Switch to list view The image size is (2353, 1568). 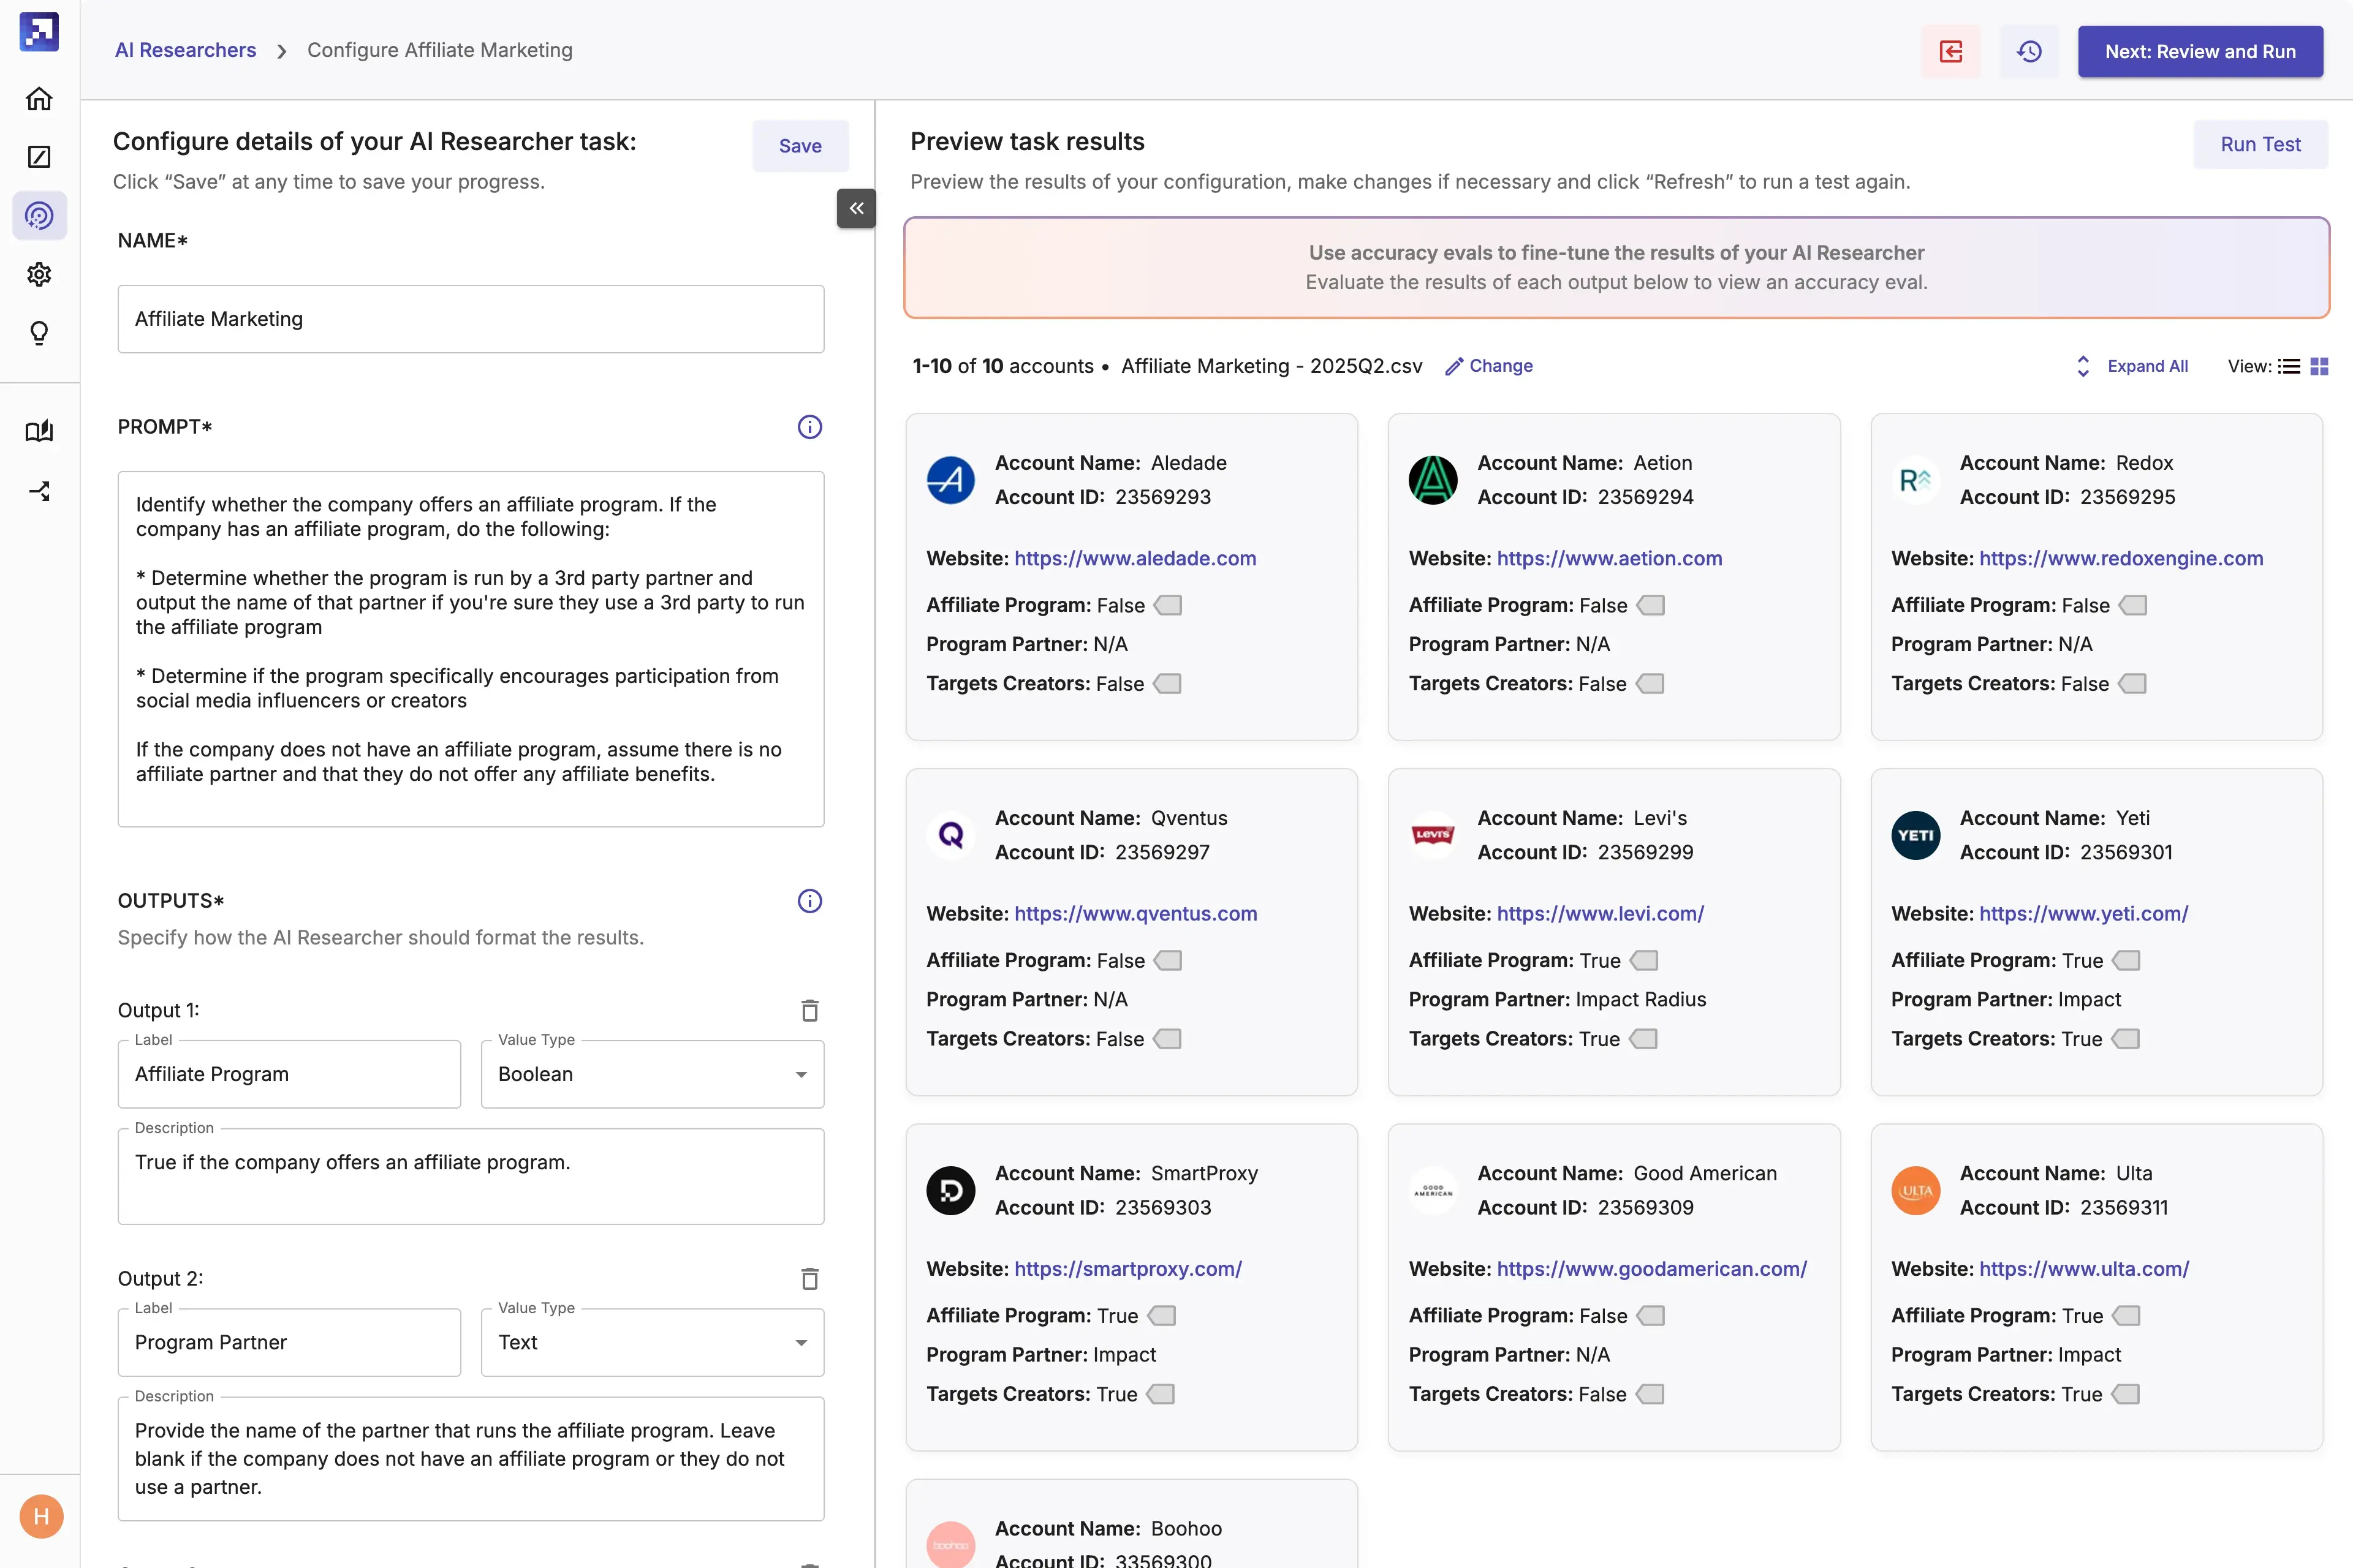pos(2289,366)
